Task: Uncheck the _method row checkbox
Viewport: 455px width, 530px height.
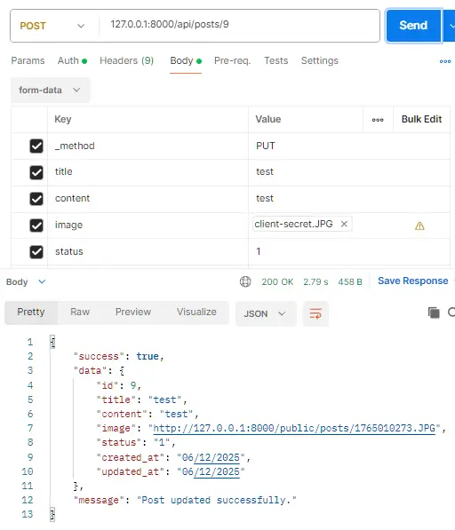Action: coord(36,146)
